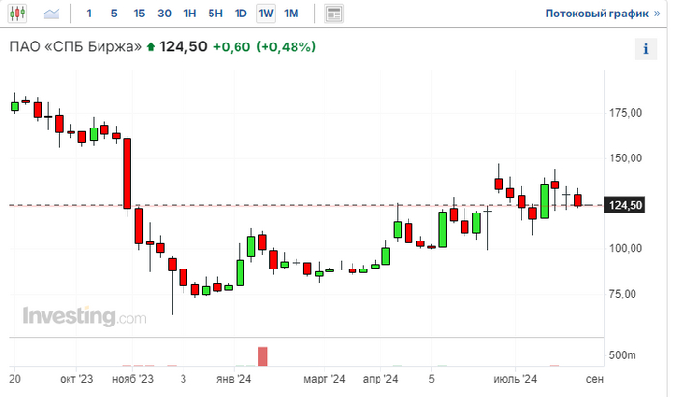Click the (+0,48%) percent change
This screenshot has height=397, width=676.
click(x=286, y=46)
